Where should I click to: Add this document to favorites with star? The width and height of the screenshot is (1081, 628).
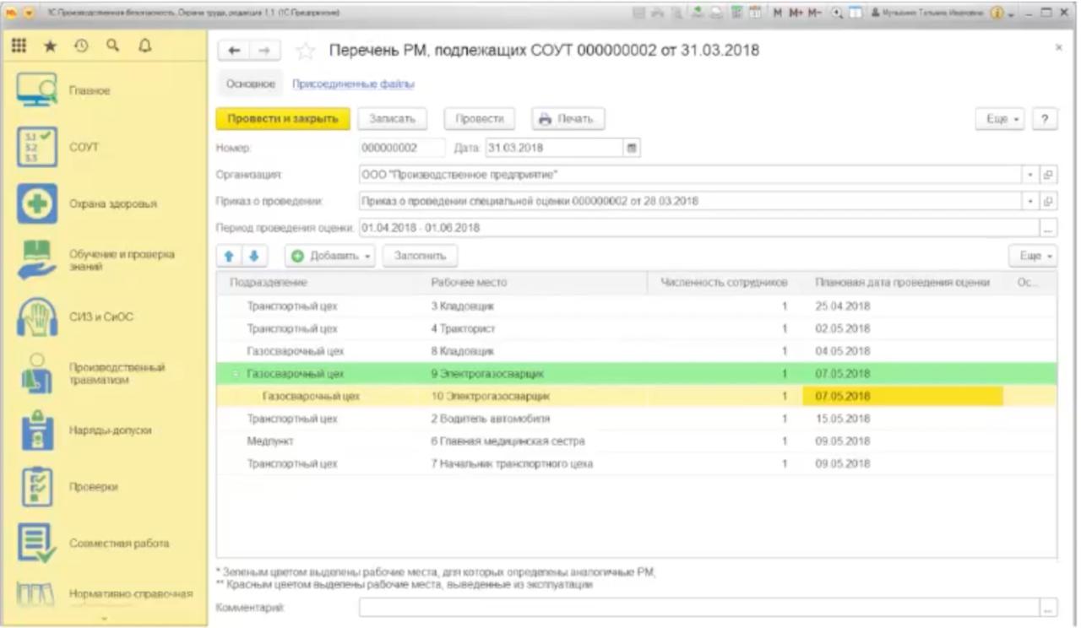pos(307,51)
